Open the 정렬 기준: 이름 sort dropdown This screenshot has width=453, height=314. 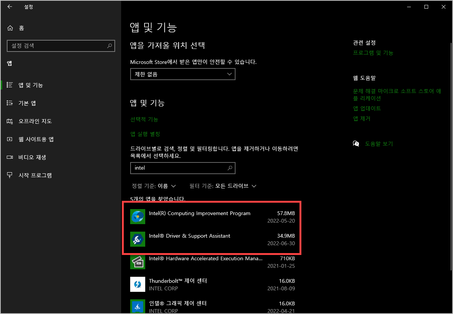(154, 186)
